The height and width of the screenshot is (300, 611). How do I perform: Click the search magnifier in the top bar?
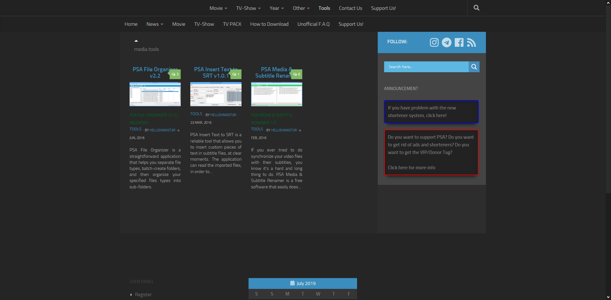point(476,8)
